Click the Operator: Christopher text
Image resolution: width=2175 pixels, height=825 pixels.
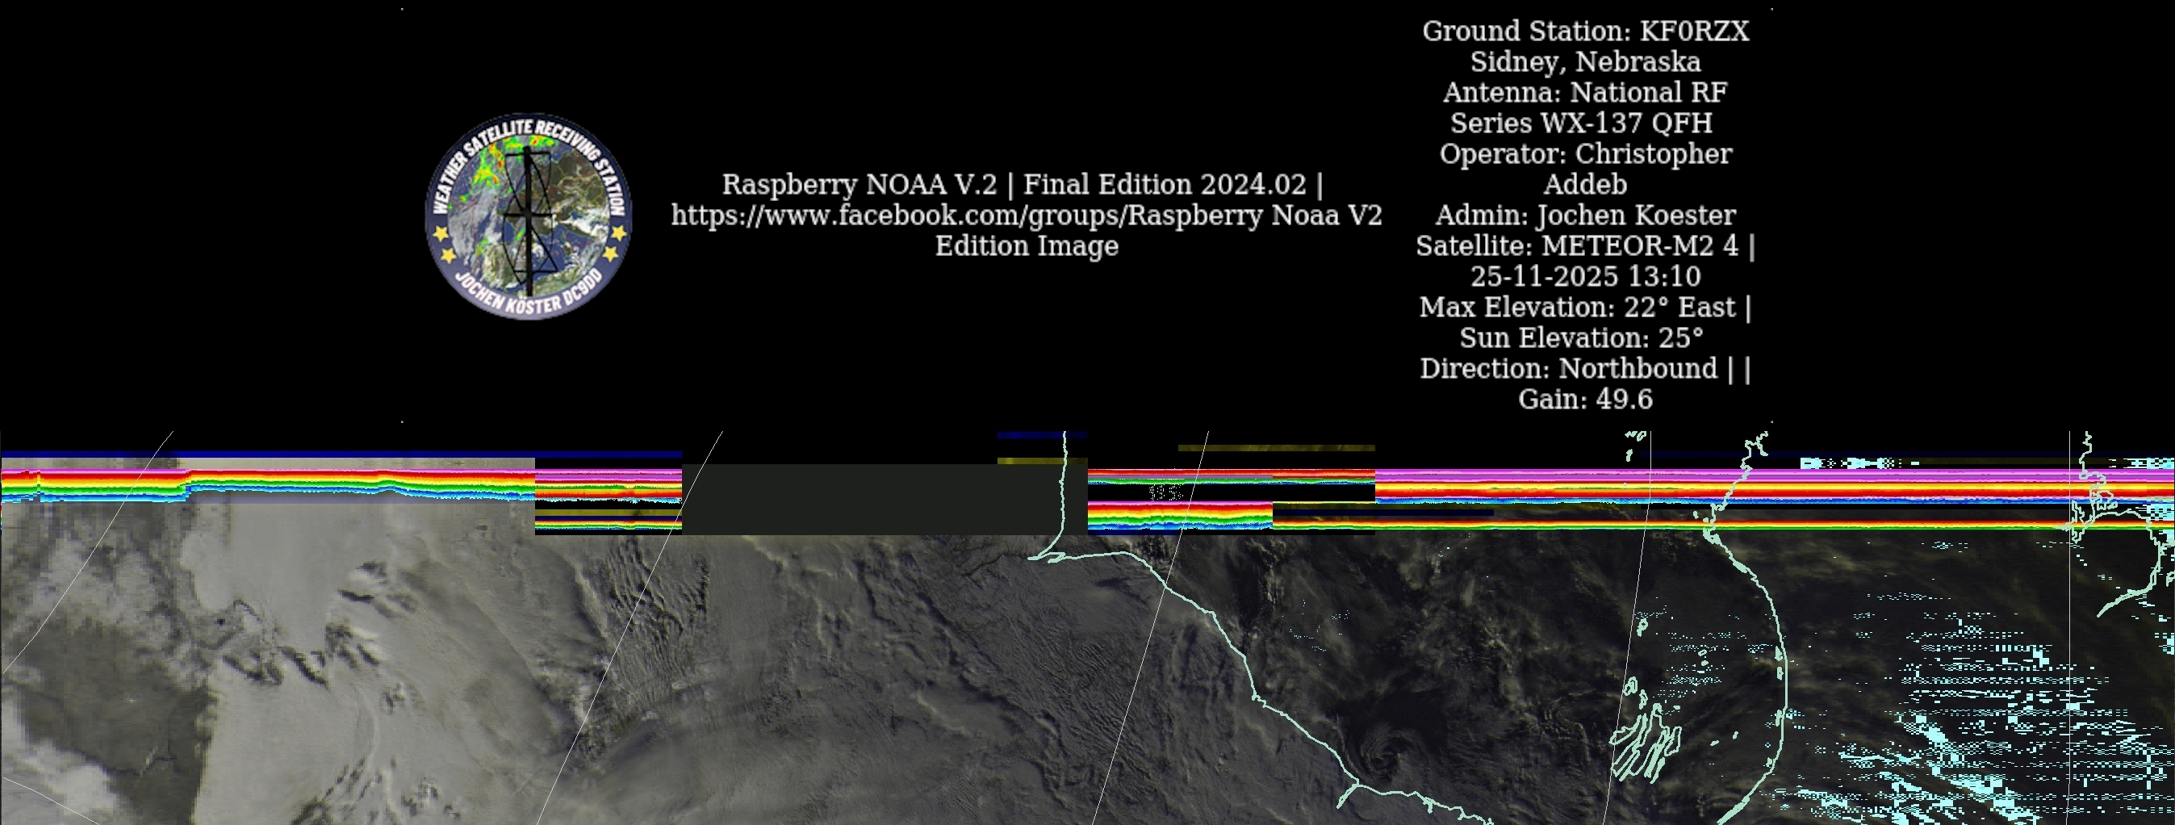pyautogui.click(x=1585, y=153)
